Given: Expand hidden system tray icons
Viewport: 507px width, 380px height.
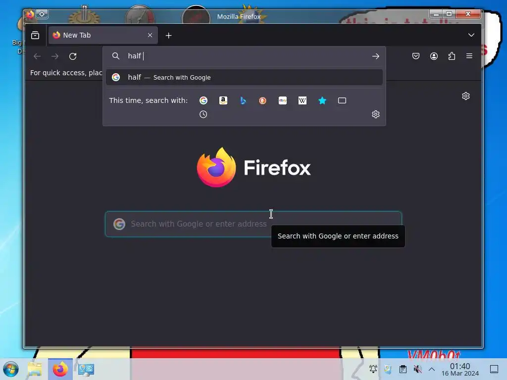Looking at the screenshot, I should click(x=432, y=369).
